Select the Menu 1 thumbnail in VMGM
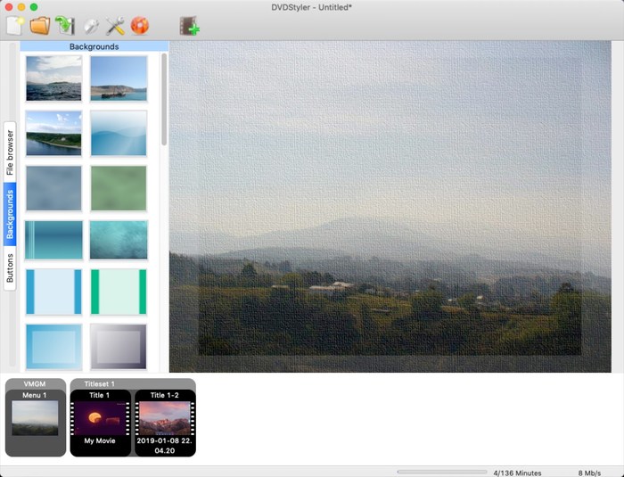624x477 pixels. tap(35, 418)
